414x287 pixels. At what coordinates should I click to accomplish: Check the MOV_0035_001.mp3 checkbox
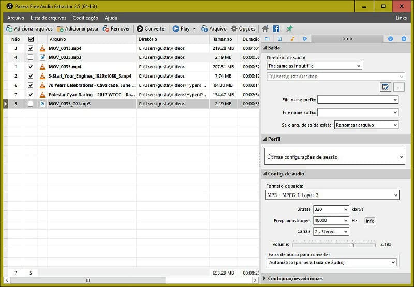[31, 104]
